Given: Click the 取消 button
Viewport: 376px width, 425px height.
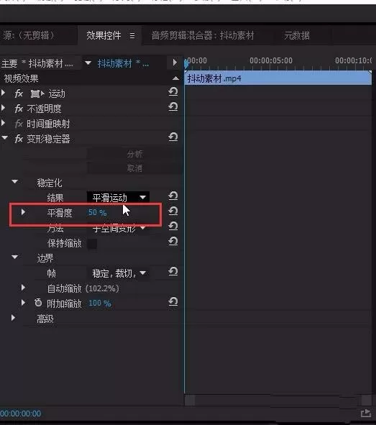Looking at the screenshot, I should coord(134,168).
